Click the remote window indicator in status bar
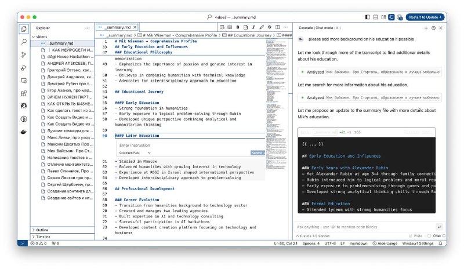 point(23,243)
